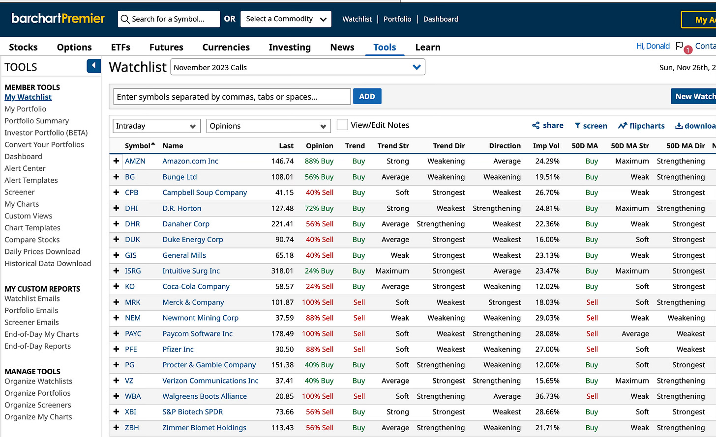Open the November 2023 Calls watchlist dropdown
Screen dimensions: 716x437
(x=298, y=67)
